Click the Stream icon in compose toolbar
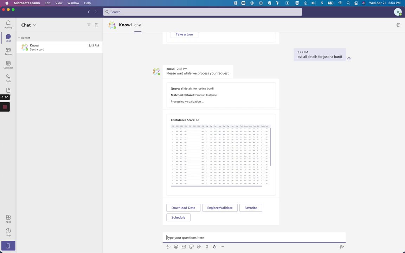This screenshot has height=253, width=405. click(x=199, y=247)
